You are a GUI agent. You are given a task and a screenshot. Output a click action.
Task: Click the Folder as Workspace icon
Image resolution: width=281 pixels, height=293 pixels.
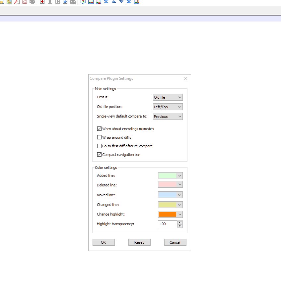click(25, 2)
